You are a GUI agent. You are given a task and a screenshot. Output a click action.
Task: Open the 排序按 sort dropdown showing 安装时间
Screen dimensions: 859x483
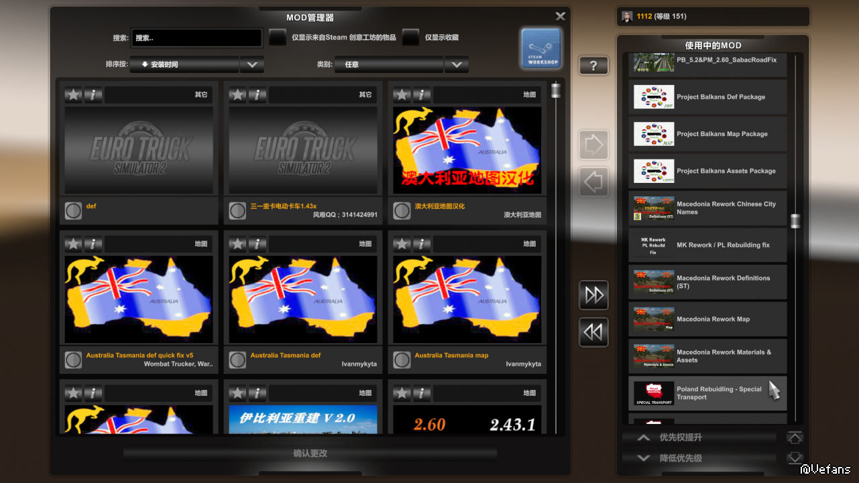196,65
